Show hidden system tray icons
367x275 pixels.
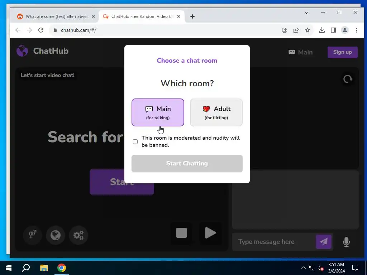click(x=303, y=268)
